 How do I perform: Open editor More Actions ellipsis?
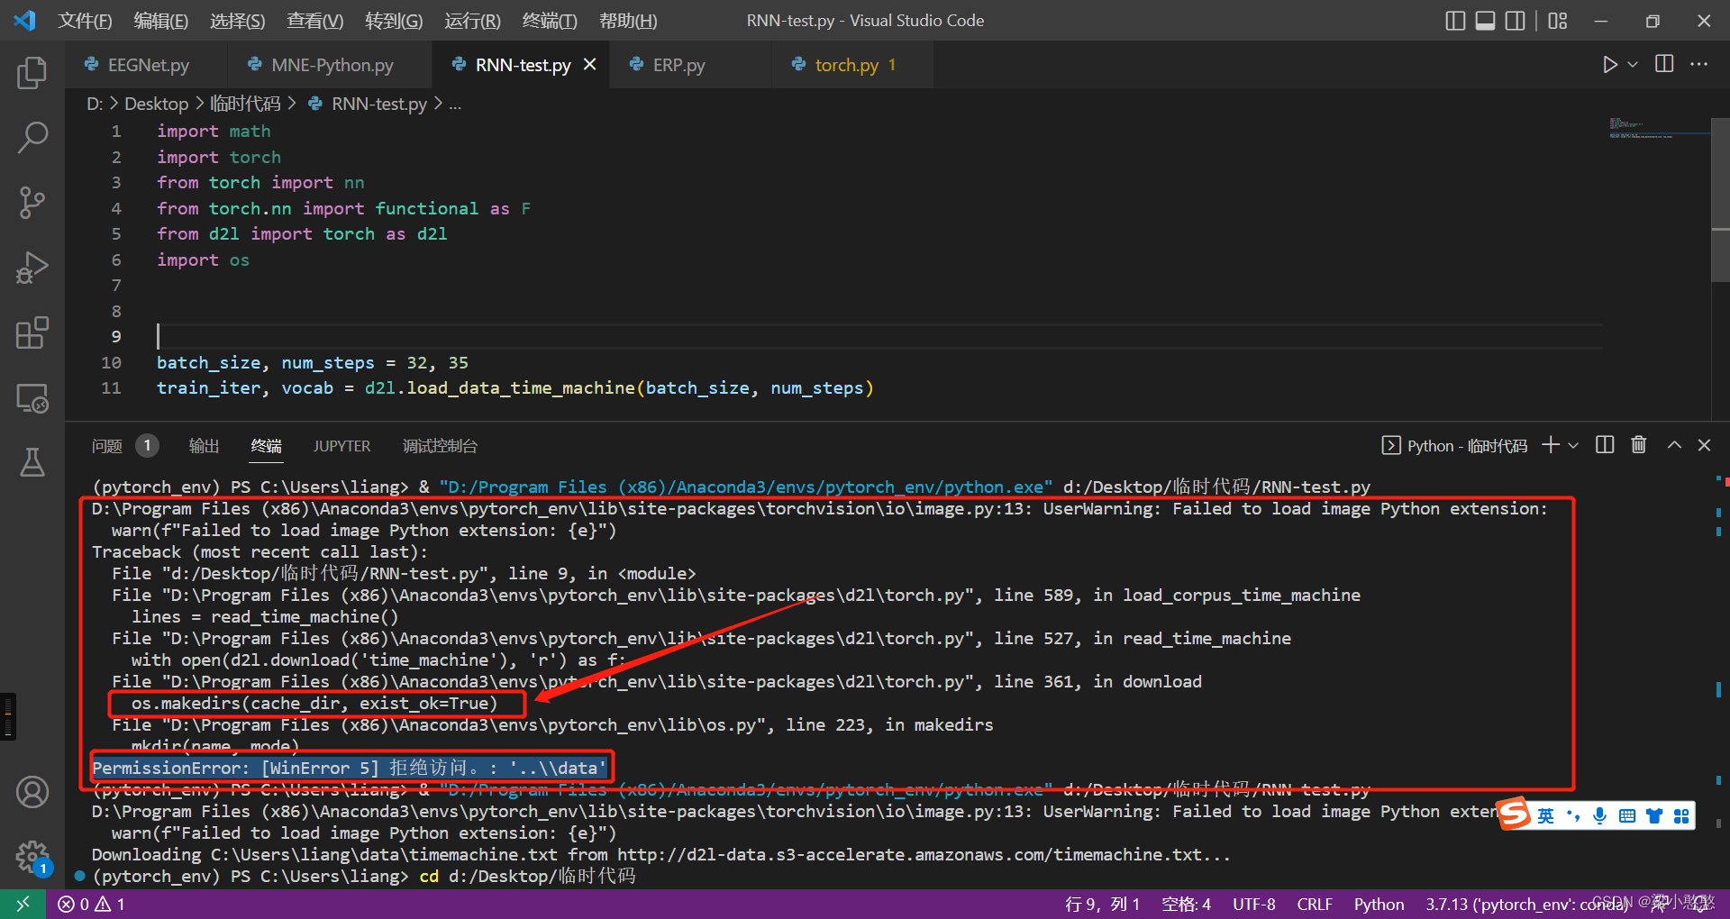pos(1698,64)
